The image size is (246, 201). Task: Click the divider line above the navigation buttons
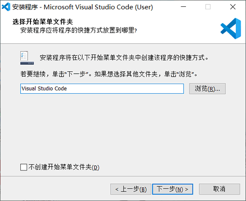pyautogui.click(x=123, y=176)
